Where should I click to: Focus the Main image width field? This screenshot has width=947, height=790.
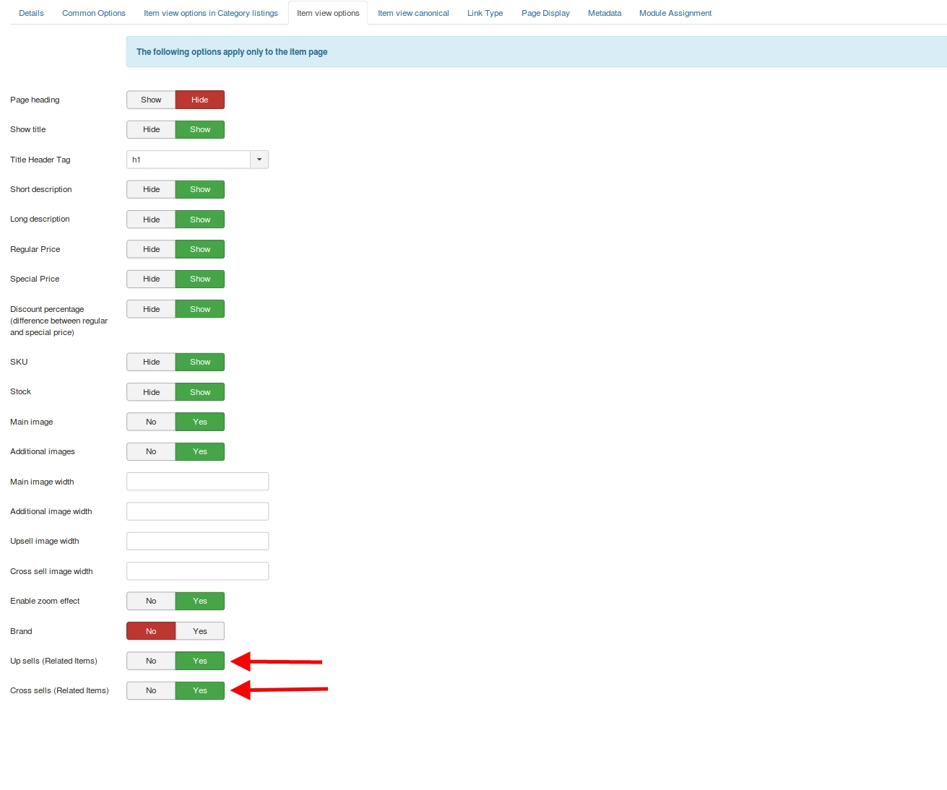coord(197,482)
